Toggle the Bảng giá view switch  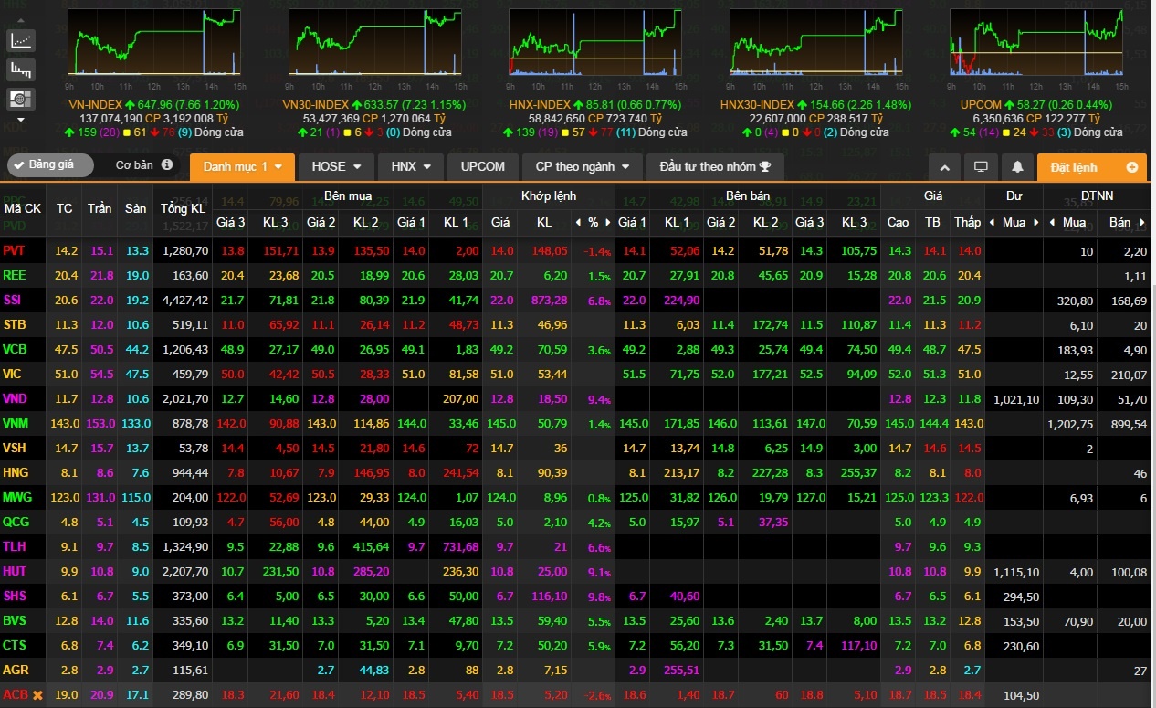51,165
